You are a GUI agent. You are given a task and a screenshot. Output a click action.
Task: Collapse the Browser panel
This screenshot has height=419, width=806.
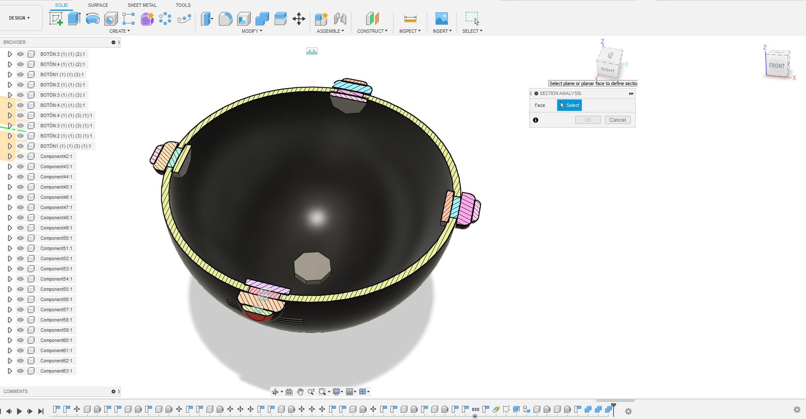[113, 42]
